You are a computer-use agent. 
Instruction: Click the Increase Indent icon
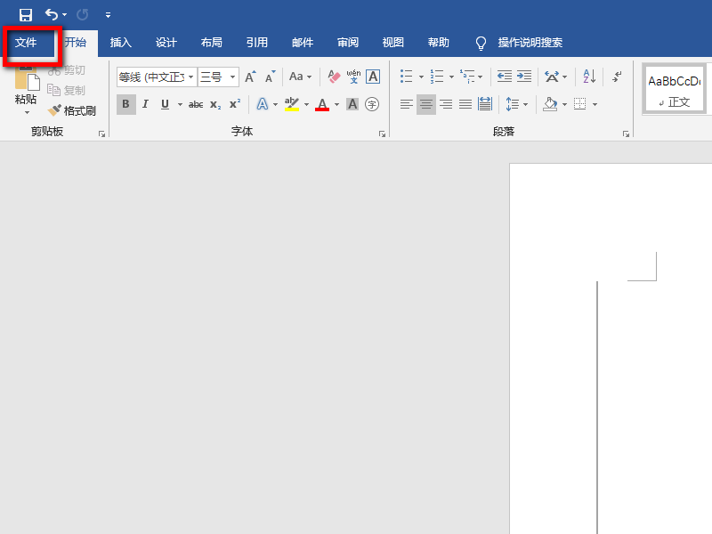pyautogui.click(x=524, y=77)
